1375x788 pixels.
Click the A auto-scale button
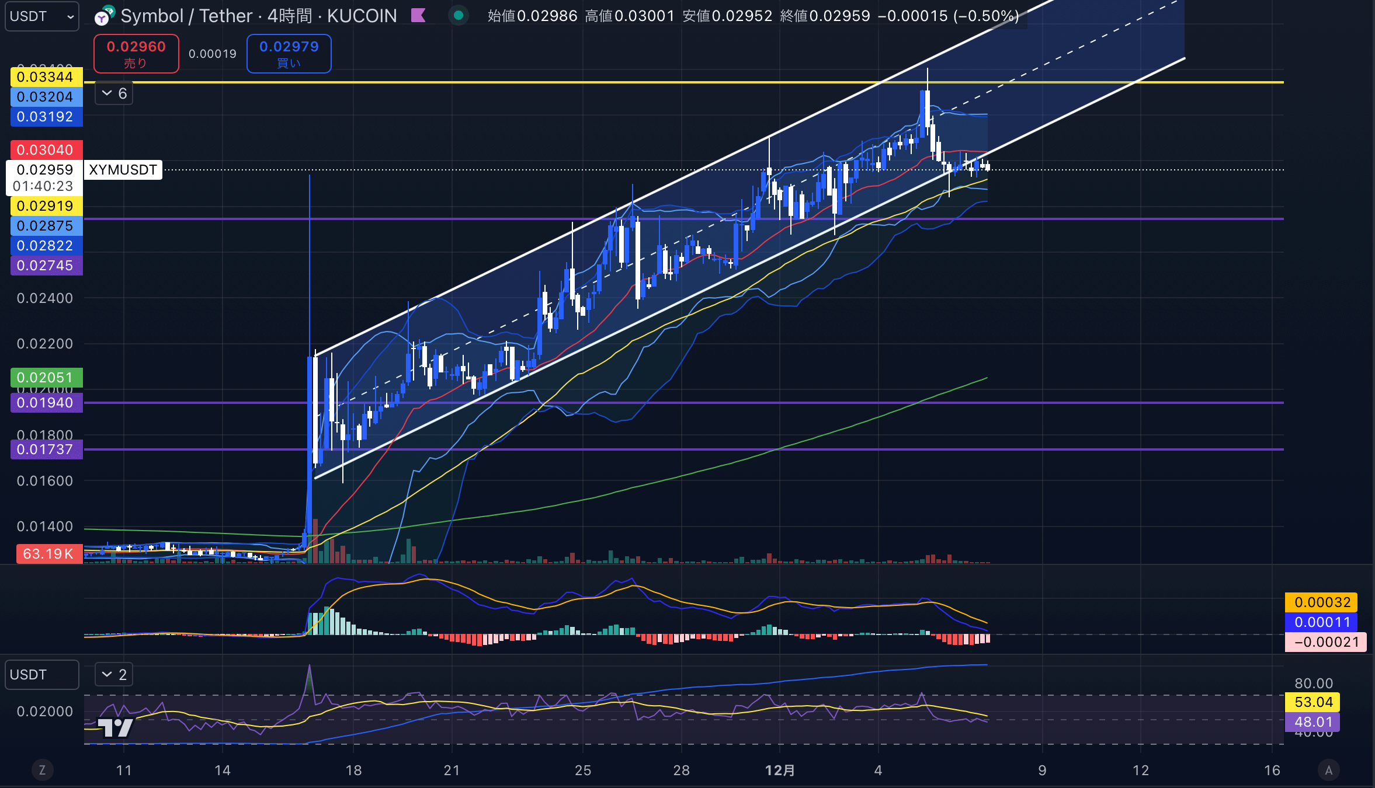pos(1329,770)
